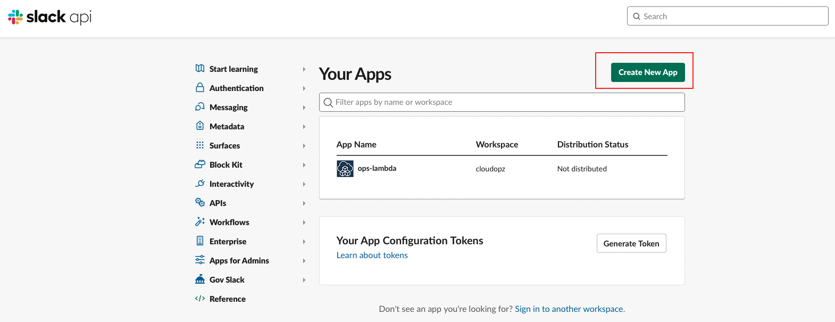The image size is (835, 322).
Task: Click the Start learning book icon
Action: [x=200, y=68]
